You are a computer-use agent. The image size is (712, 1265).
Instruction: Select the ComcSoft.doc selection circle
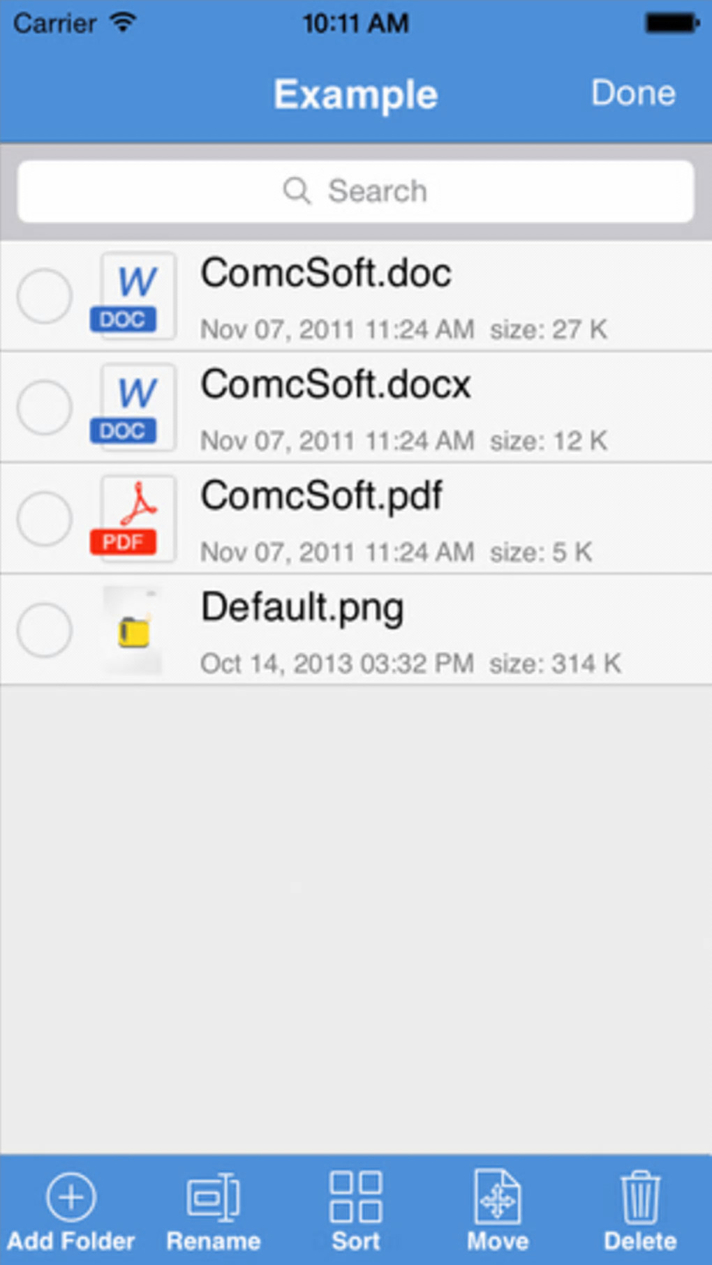[45, 296]
